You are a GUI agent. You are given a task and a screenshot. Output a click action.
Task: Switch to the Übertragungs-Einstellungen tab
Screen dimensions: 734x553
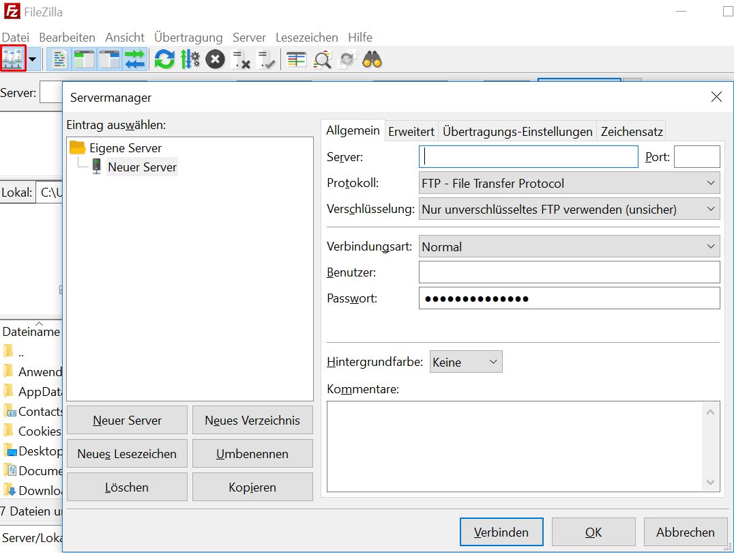[x=518, y=132]
